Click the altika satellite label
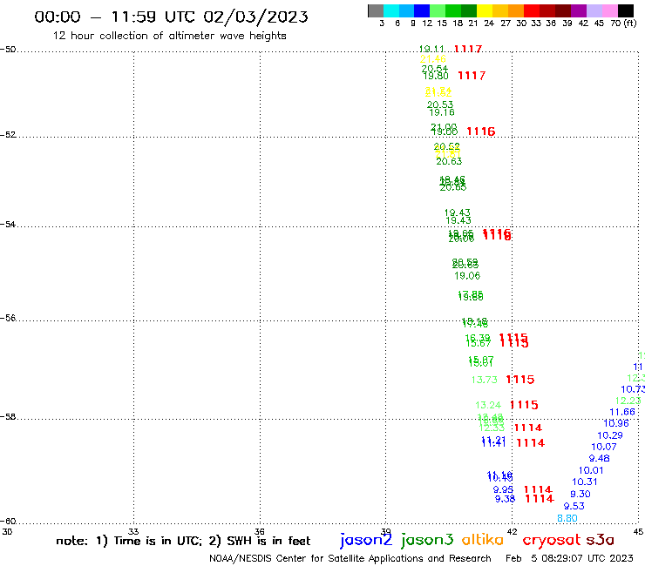This screenshot has height=566, width=645. 483,540
